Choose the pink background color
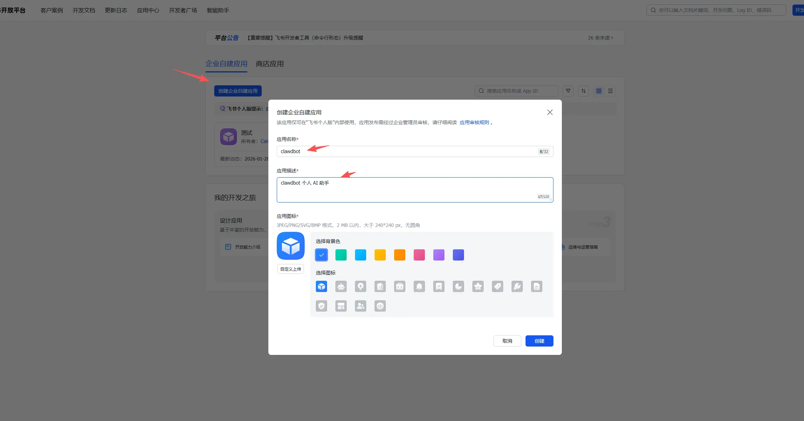This screenshot has height=421, width=804. (419, 255)
